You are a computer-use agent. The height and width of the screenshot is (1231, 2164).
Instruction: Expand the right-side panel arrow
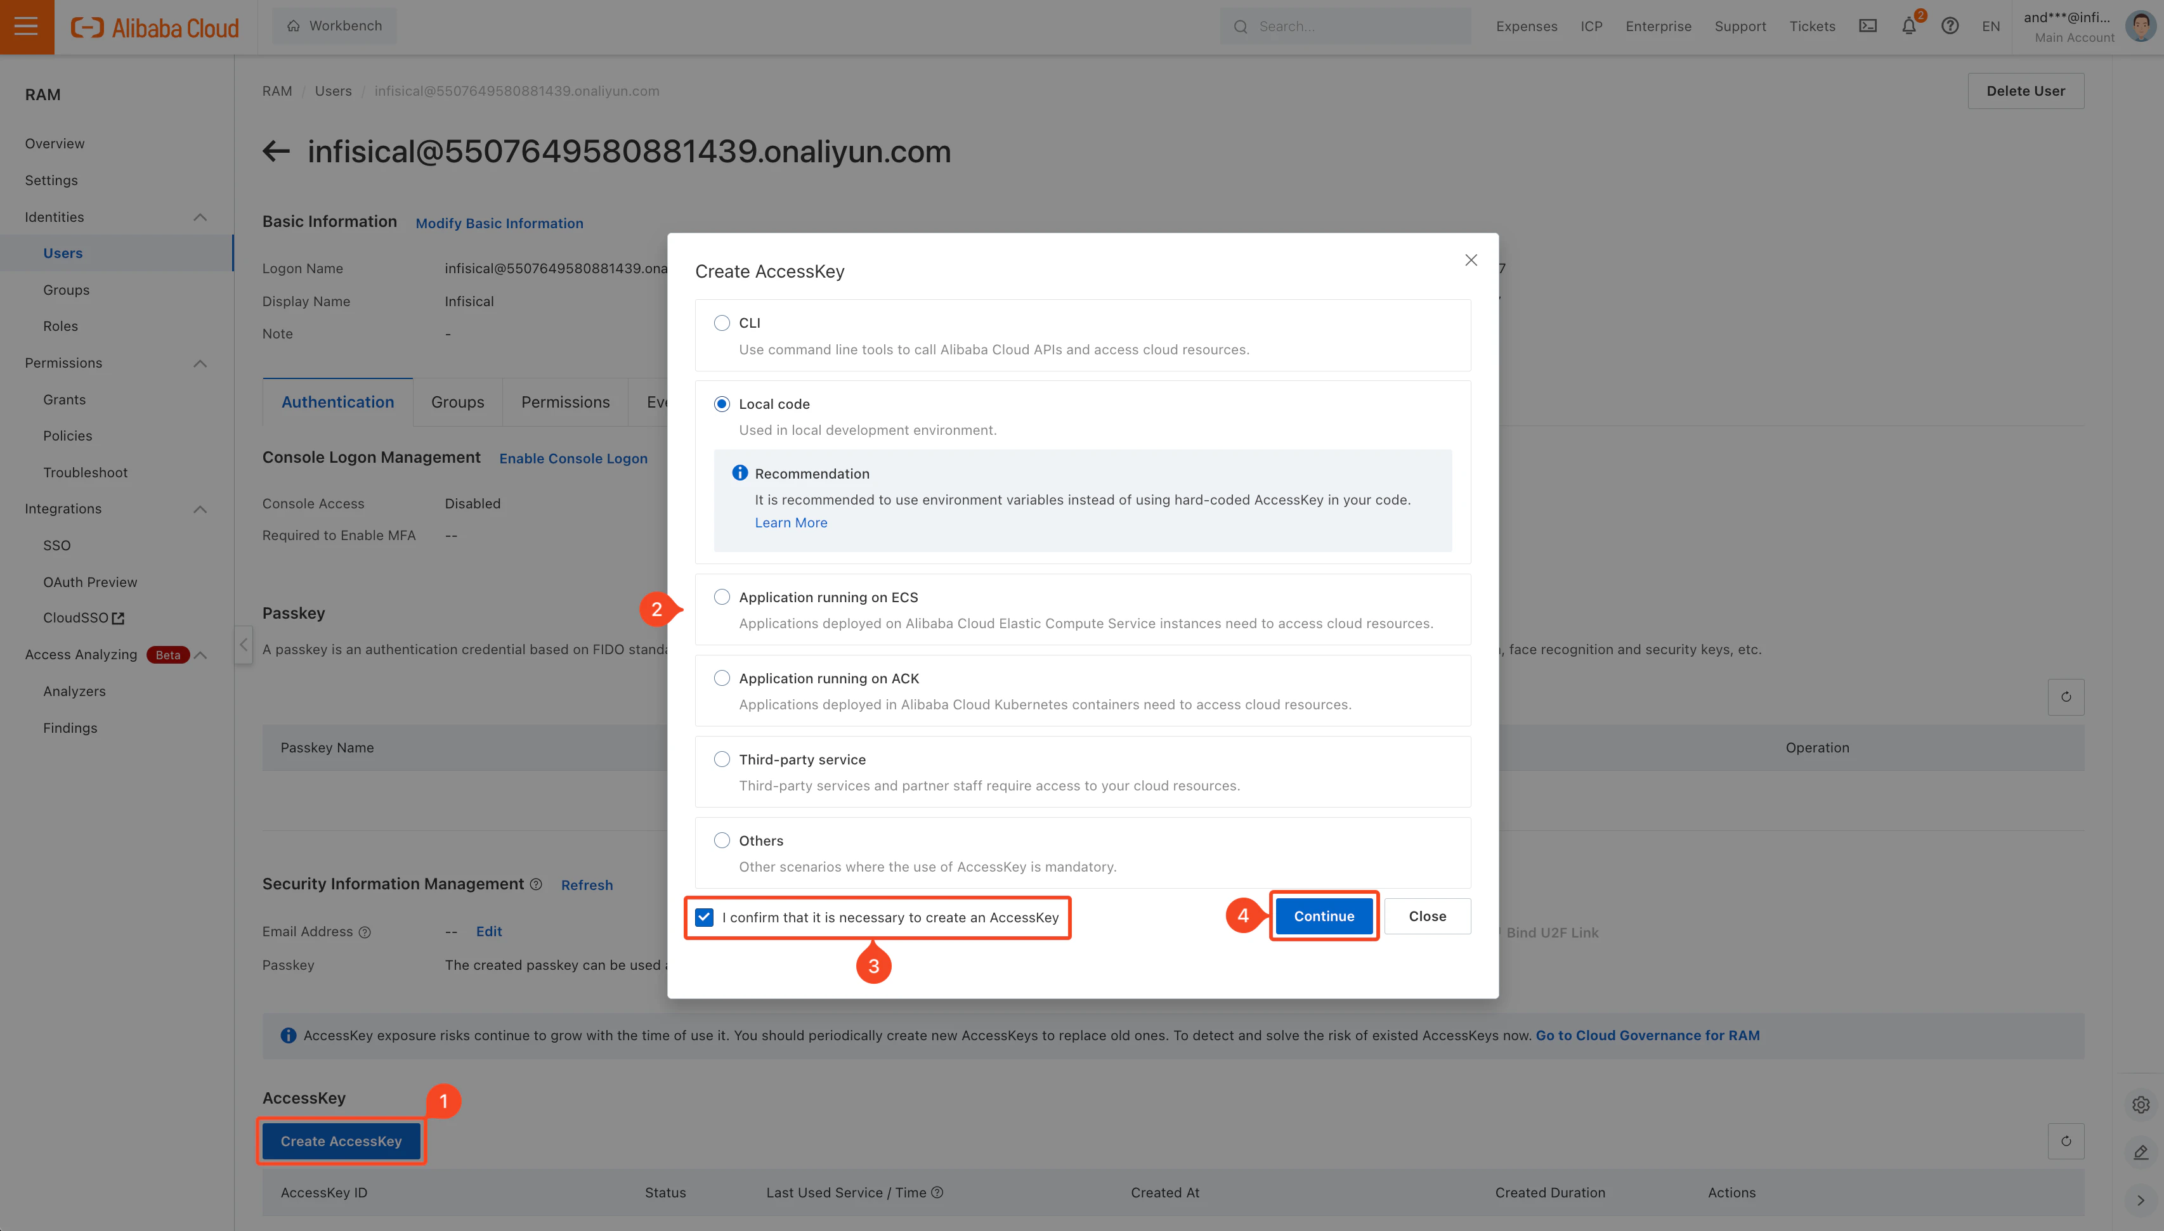tap(2141, 1201)
